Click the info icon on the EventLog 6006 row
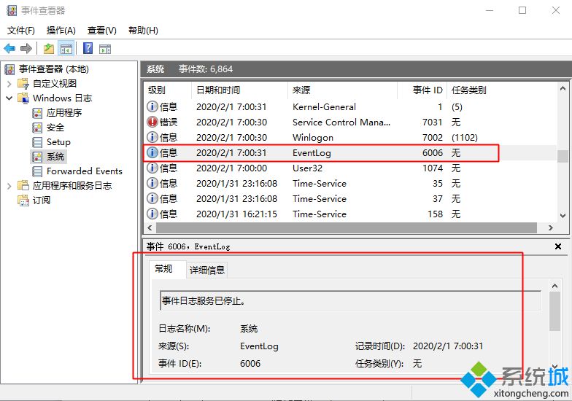The height and width of the screenshot is (401, 572). pyautogui.click(x=152, y=152)
